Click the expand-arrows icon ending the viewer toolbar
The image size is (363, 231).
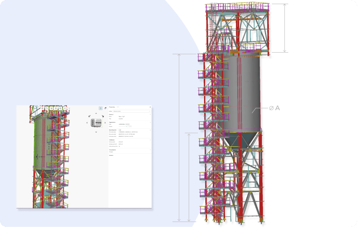coord(69,108)
